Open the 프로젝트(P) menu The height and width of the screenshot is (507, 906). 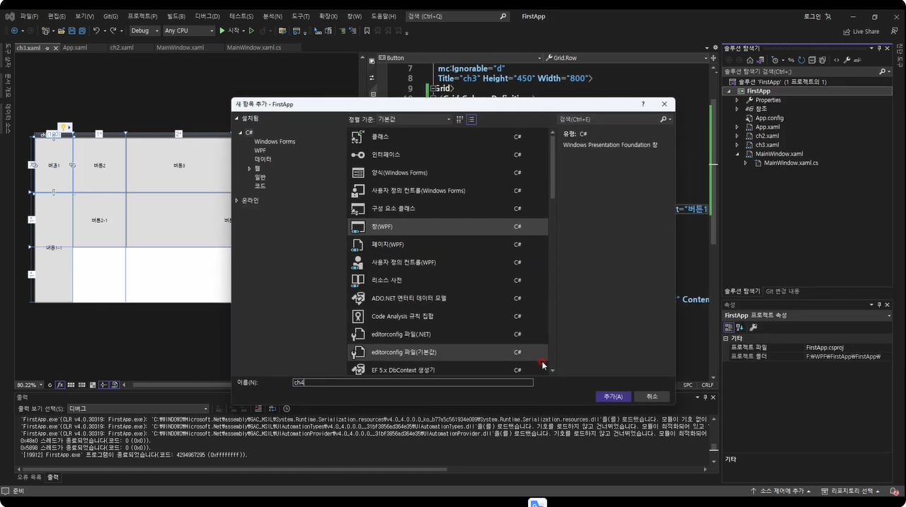coord(142,16)
